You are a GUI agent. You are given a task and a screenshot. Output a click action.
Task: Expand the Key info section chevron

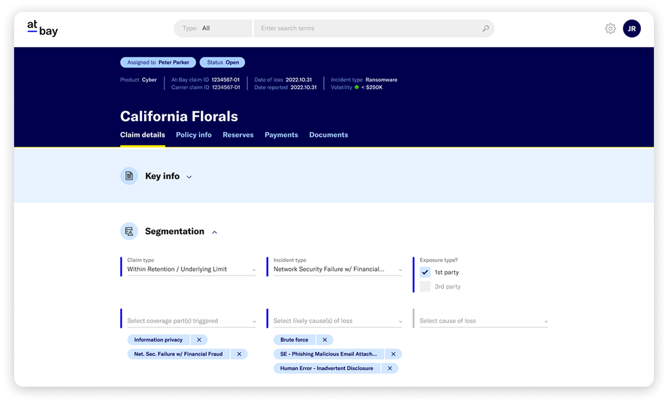[189, 176]
